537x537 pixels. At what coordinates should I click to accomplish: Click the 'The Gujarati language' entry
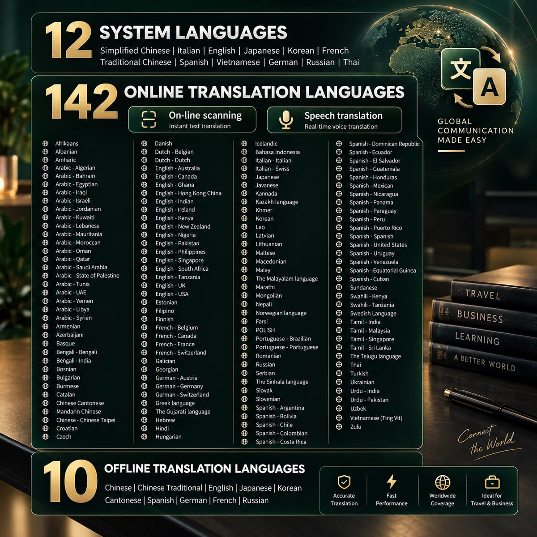(183, 412)
